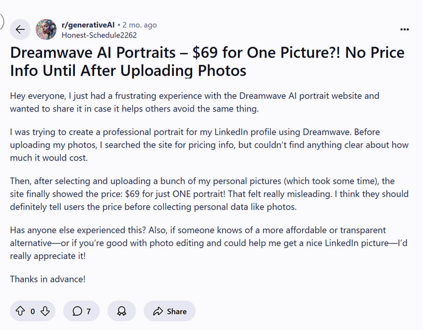This screenshot has height=330, width=423.
Task: Click the share arrow icon
Action: tap(158, 311)
